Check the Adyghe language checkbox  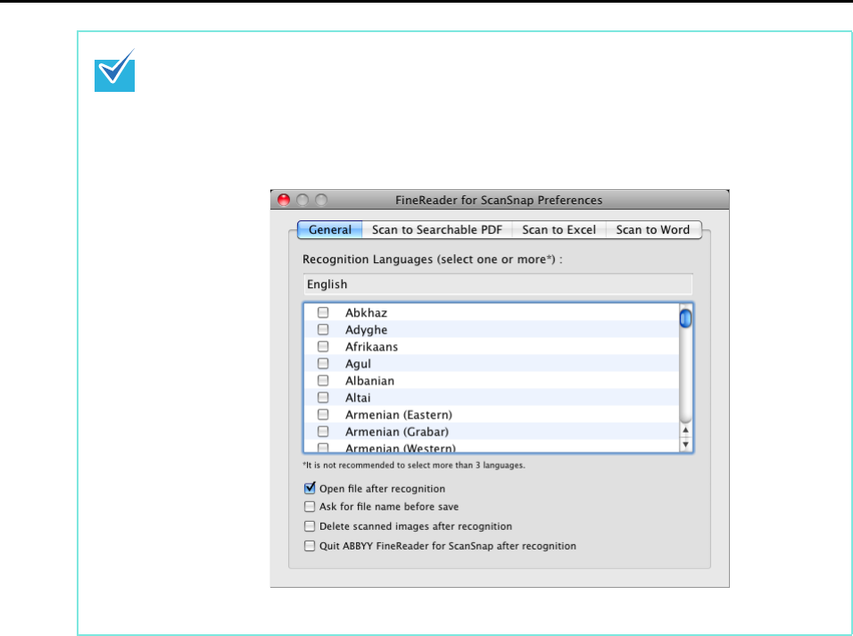(323, 329)
